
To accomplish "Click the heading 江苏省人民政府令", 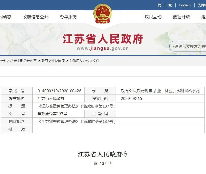I will click(103, 154).
